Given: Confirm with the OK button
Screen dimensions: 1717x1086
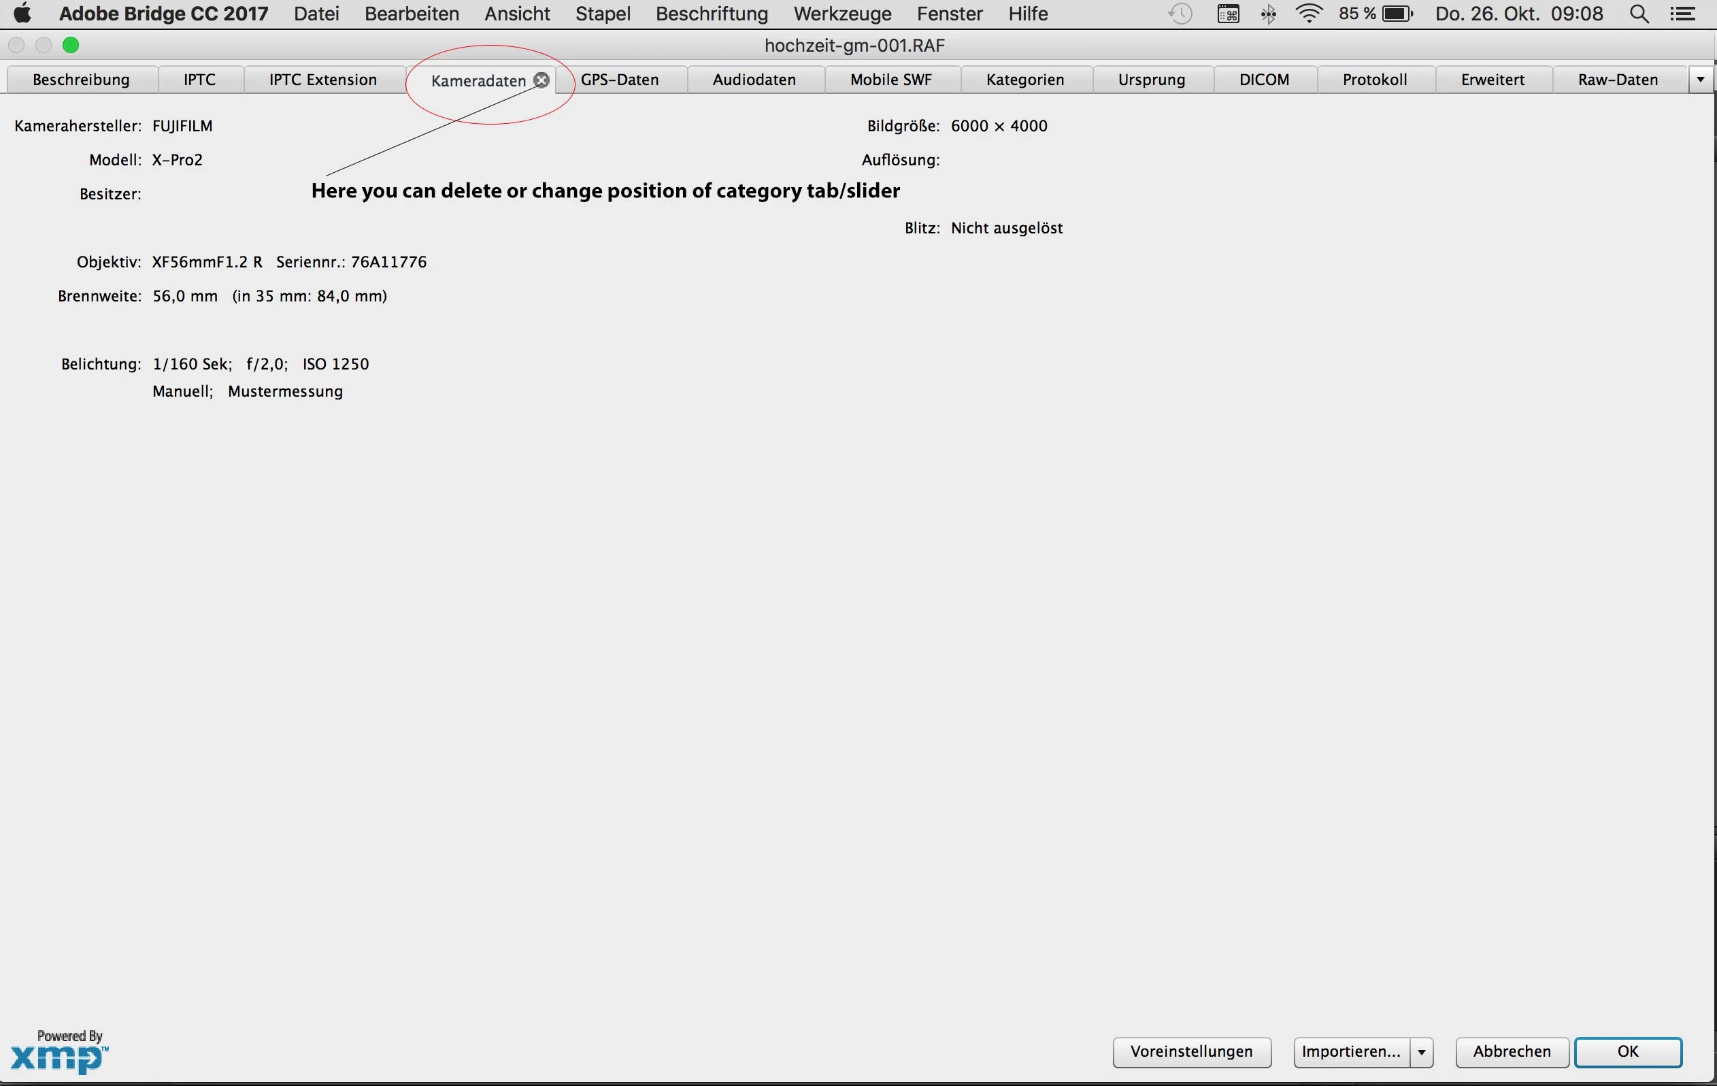Looking at the screenshot, I should coord(1628,1052).
